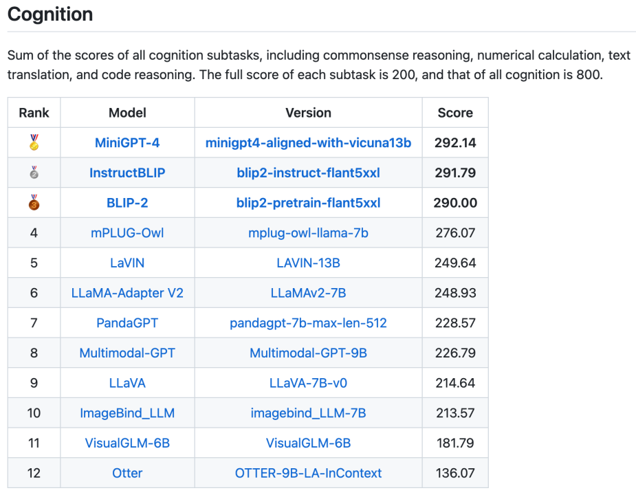636x495 pixels.
Task: Open the PandaGPT model link
Action: tap(127, 322)
